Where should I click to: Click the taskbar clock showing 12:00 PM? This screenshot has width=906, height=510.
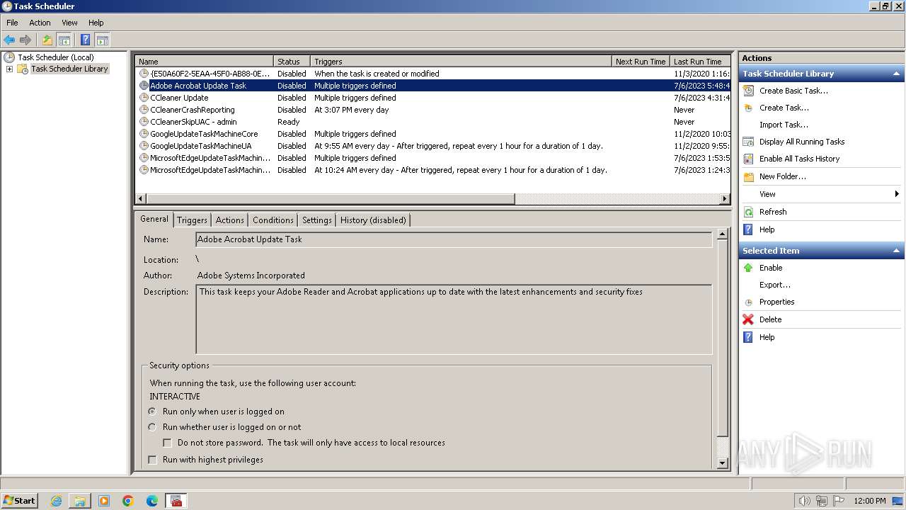[x=870, y=501]
